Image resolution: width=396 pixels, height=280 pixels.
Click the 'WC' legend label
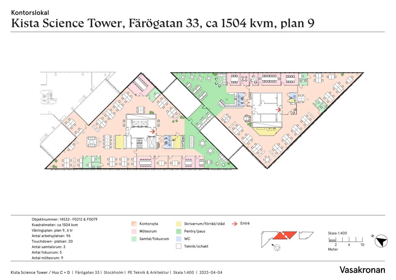(x=187, y=239)
